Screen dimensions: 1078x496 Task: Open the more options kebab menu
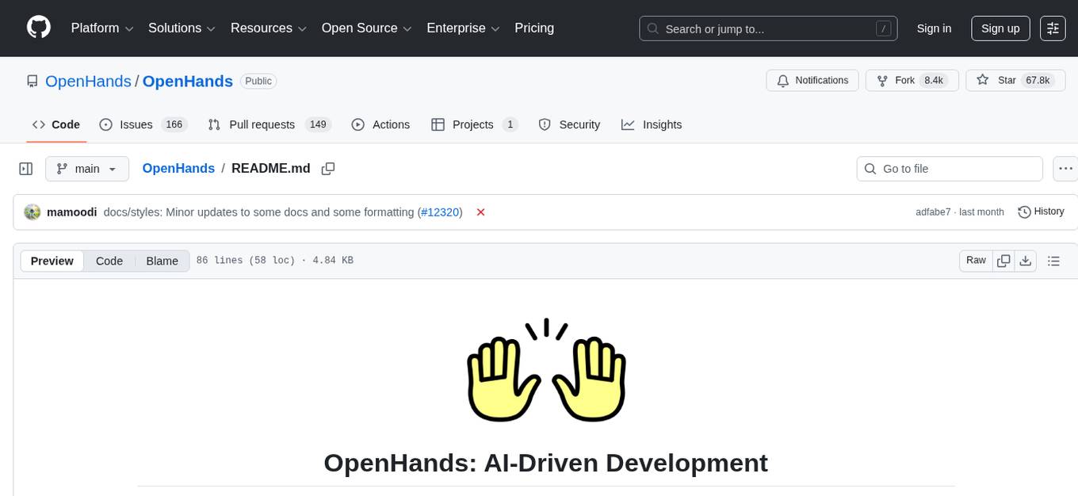pos(1065,168)
